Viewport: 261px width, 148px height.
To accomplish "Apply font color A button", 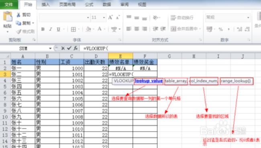I will pyautogui.click(x=100, y=29).
